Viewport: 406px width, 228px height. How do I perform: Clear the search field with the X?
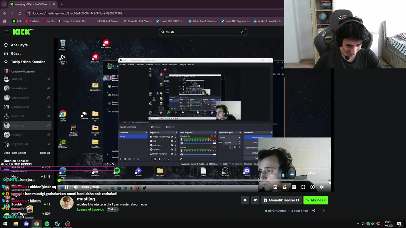242,32
